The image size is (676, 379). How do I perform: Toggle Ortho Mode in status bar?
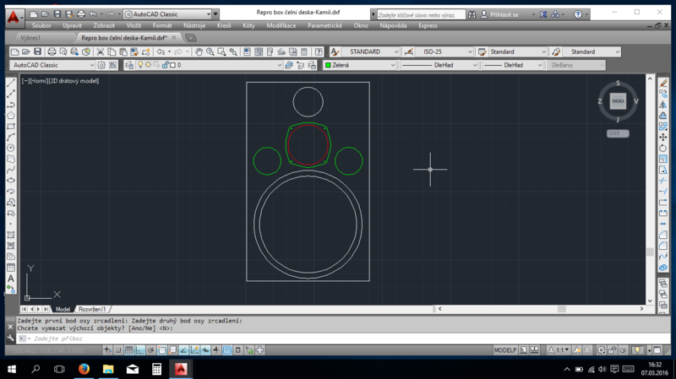[139, 350]
